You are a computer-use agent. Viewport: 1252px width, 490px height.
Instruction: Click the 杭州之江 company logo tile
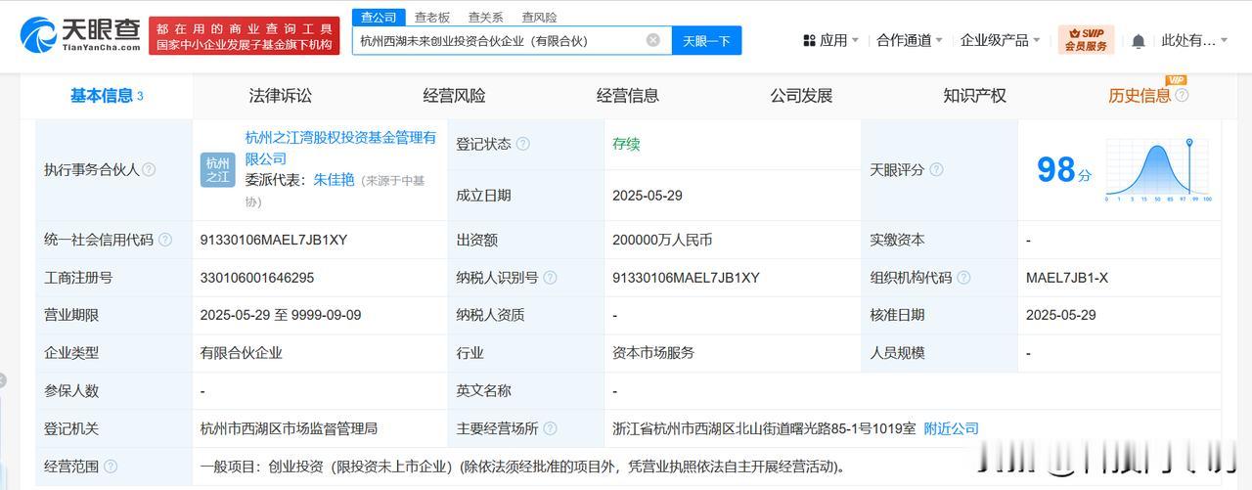click(217, 170)
